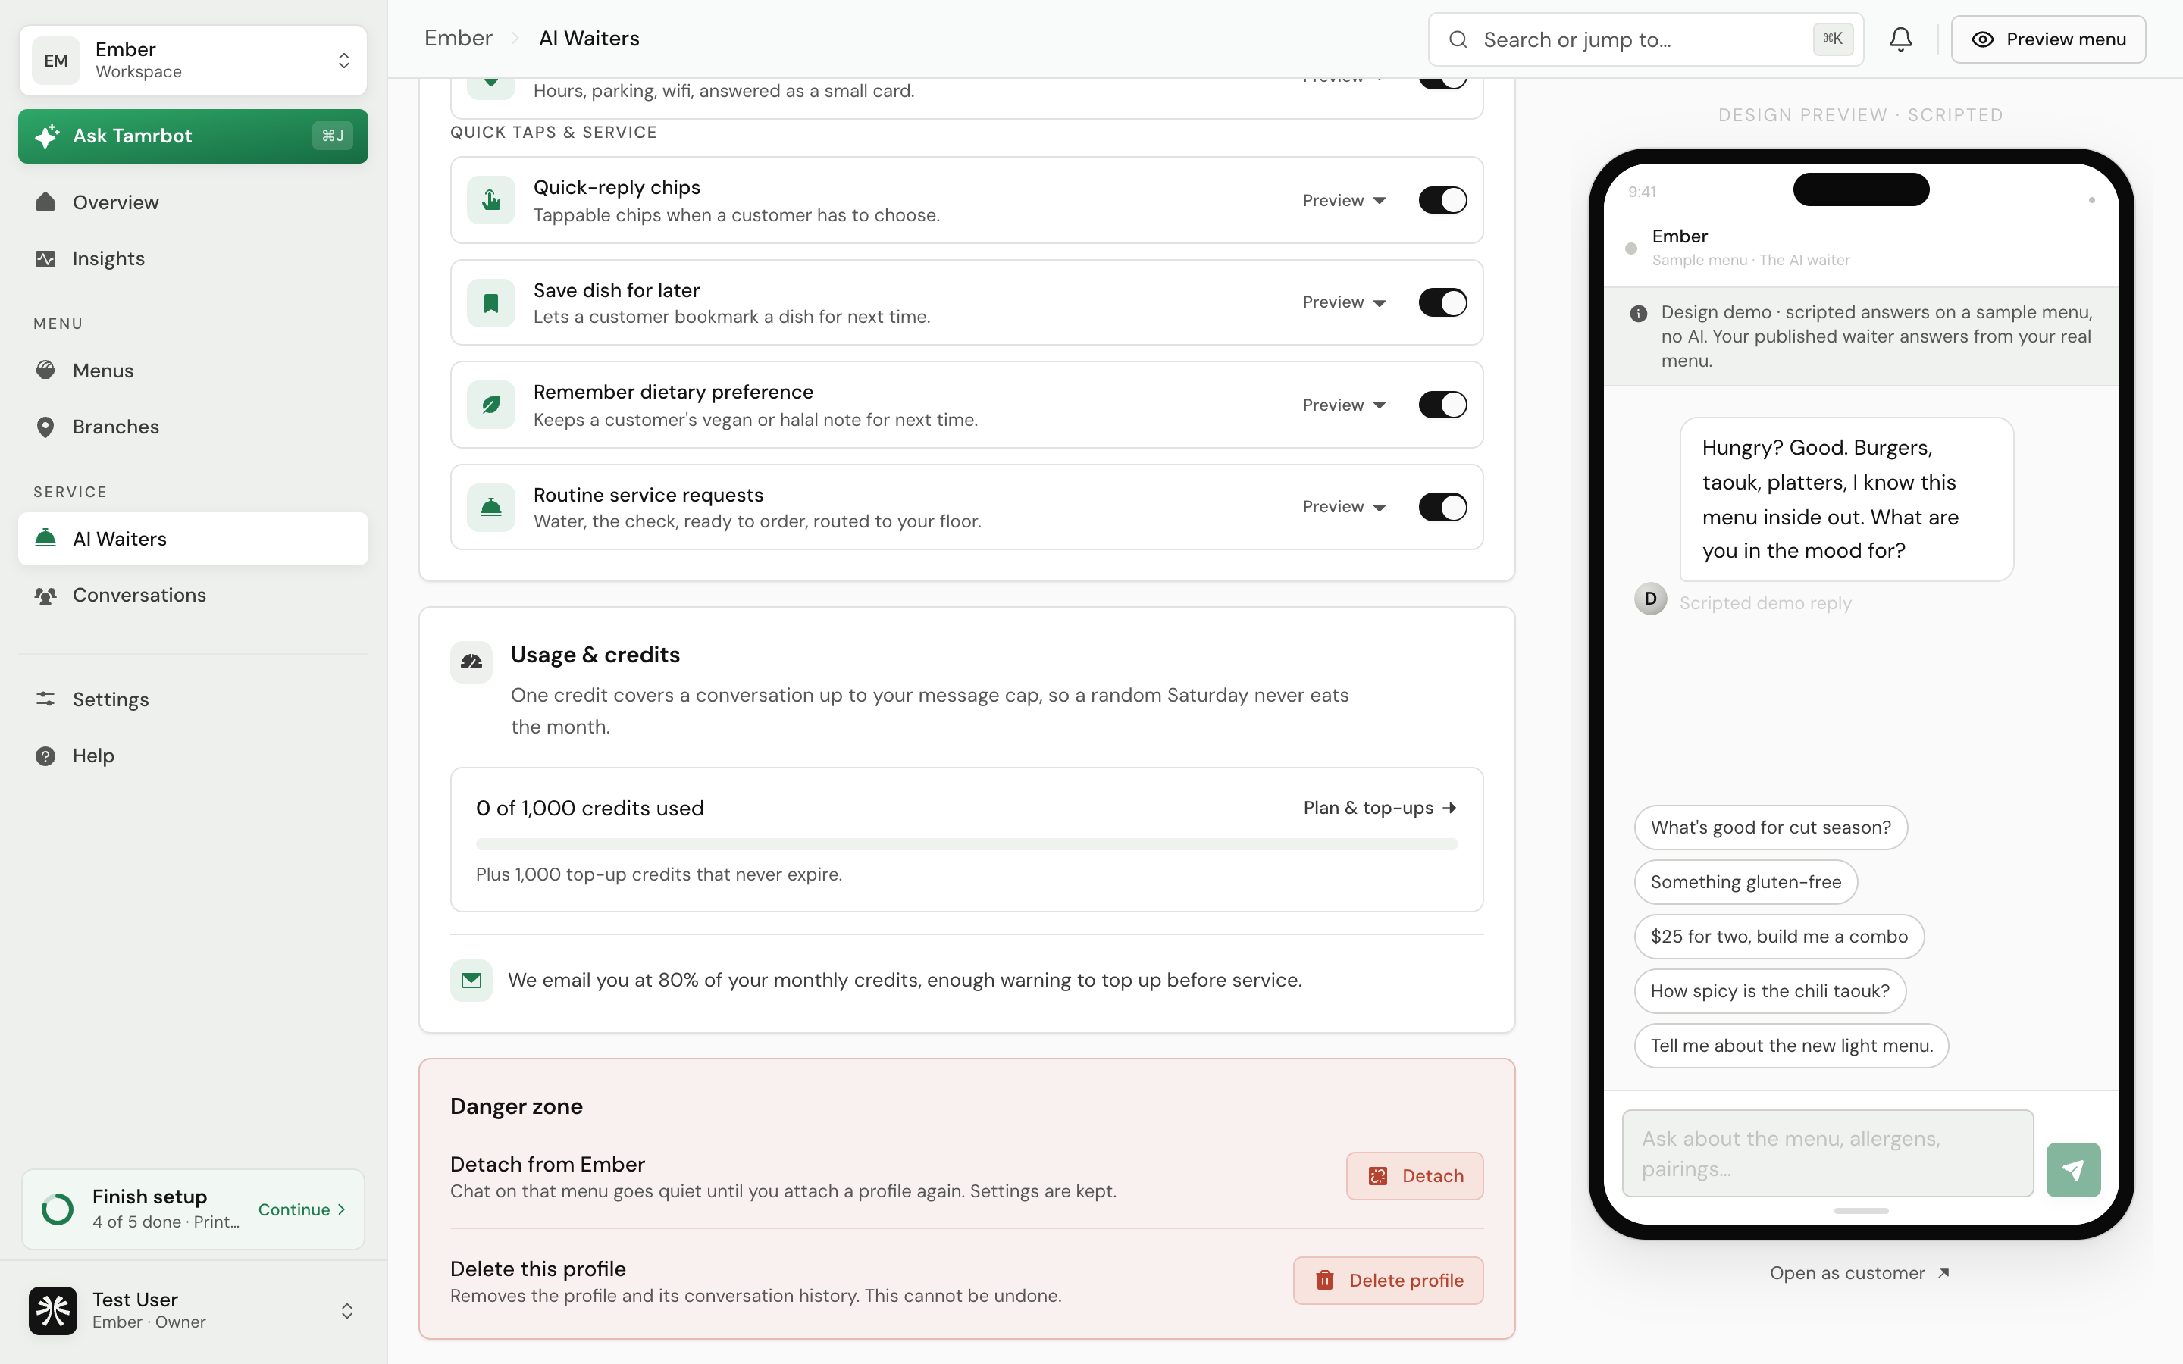This screenshot has height=1364, width=2183.
Task: Click the eye icon on Preview menu
Action: click(x=1982, y=39)
